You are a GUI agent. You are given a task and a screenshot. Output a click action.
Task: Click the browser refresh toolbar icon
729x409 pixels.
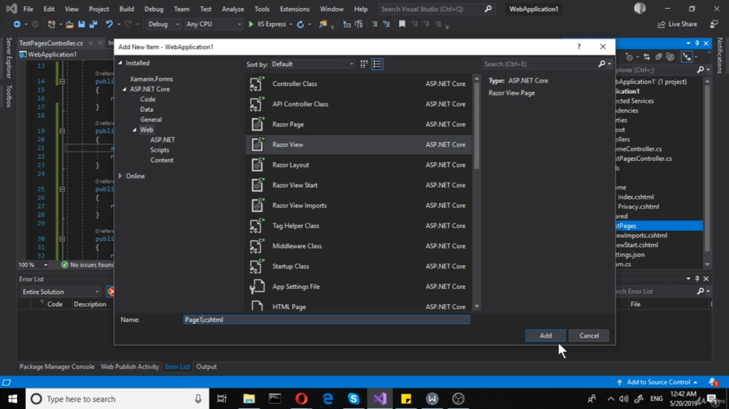tap(300, 24)
